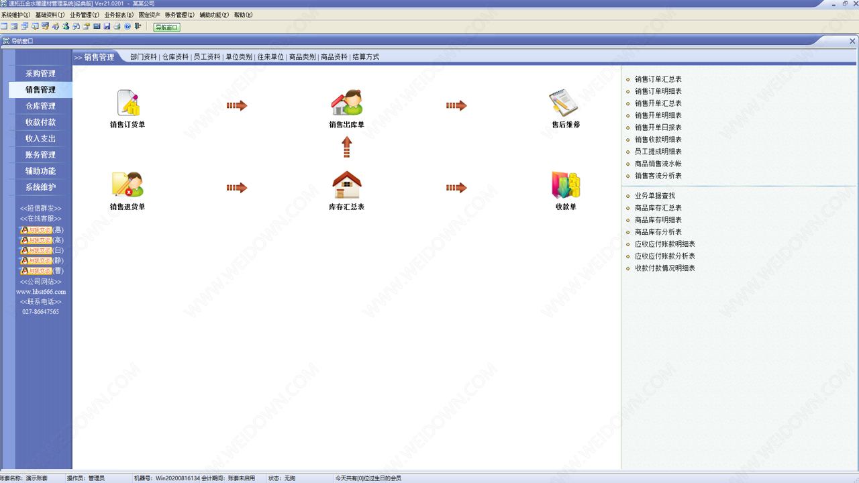Open the 收款单 icon
The width and height of the screenshot is (859, 483).
(x=565, y=185)
